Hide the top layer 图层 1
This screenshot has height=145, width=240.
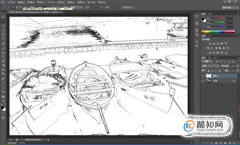point(203,76)
